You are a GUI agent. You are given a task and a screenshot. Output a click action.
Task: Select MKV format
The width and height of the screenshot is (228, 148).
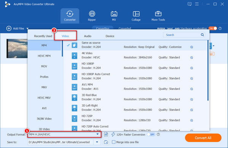44,87
